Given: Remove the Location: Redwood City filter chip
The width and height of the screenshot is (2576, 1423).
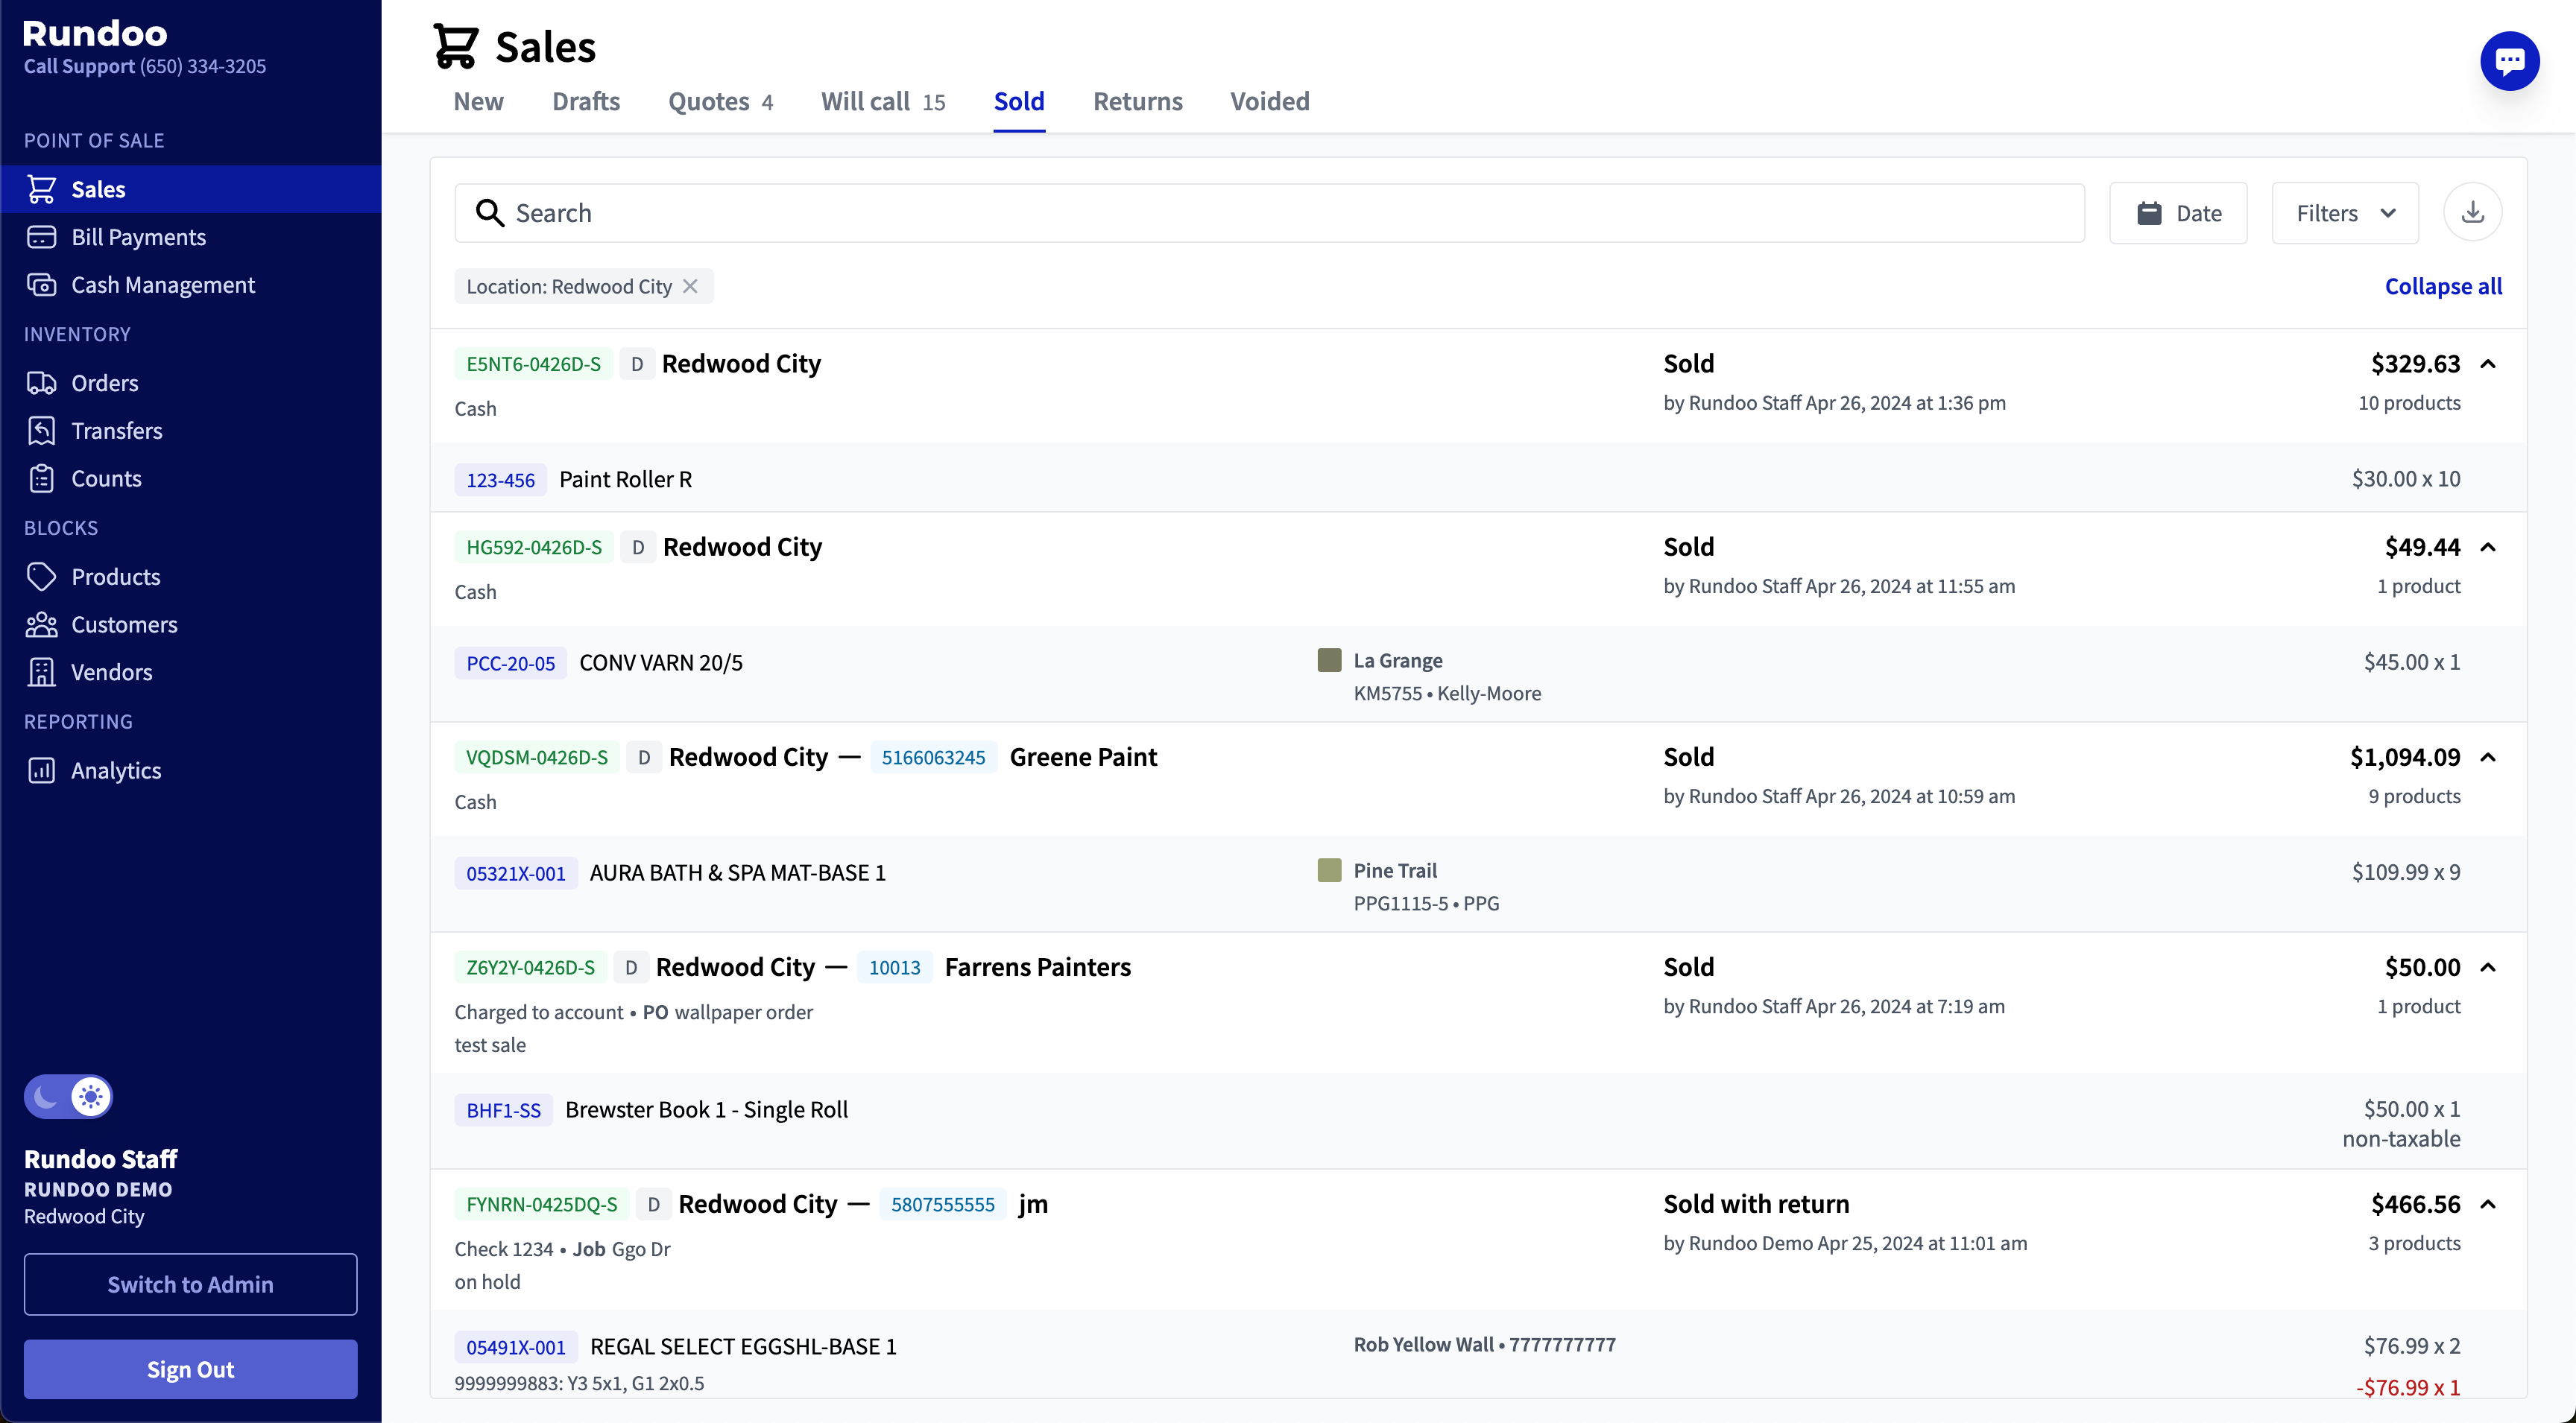Looking at the screenshot, I should pos(690,287).
